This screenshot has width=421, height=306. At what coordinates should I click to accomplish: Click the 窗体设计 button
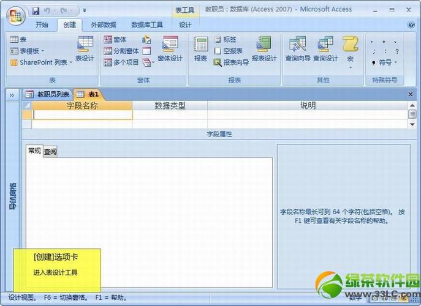(170, 49)
